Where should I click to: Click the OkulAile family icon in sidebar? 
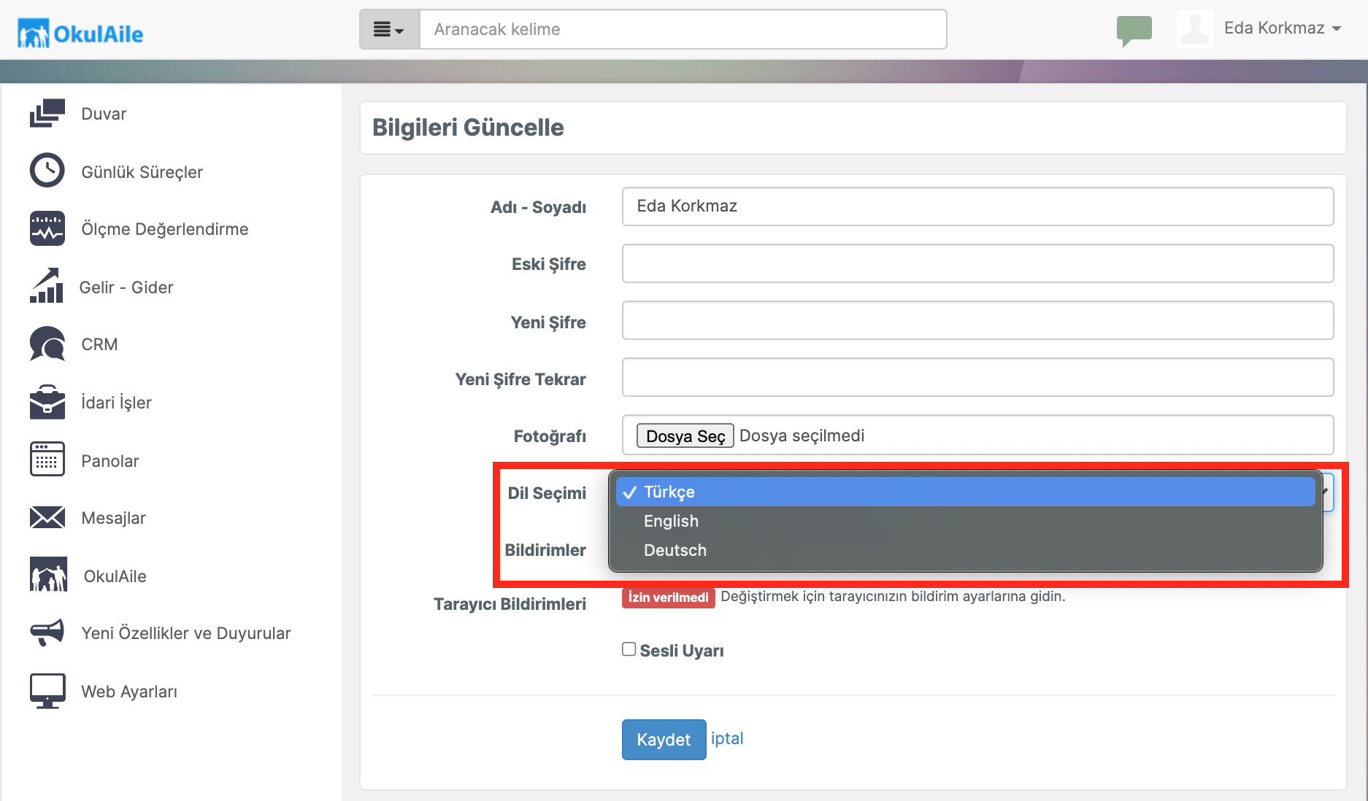click(48, 574)
